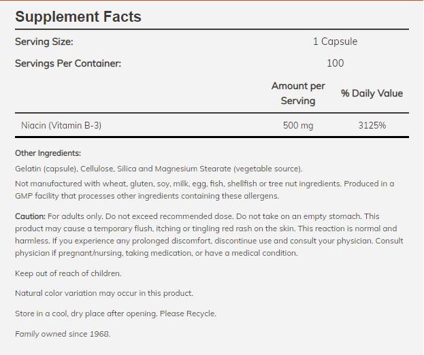The height and width of the screenshot is (355, 424).
Task: Click the Serving Size label
Action: pos(44,41)
